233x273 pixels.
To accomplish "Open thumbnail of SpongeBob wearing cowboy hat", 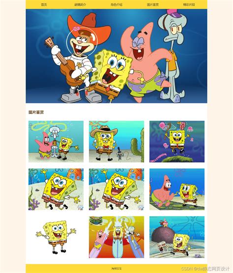I will [x=116, y=141].
